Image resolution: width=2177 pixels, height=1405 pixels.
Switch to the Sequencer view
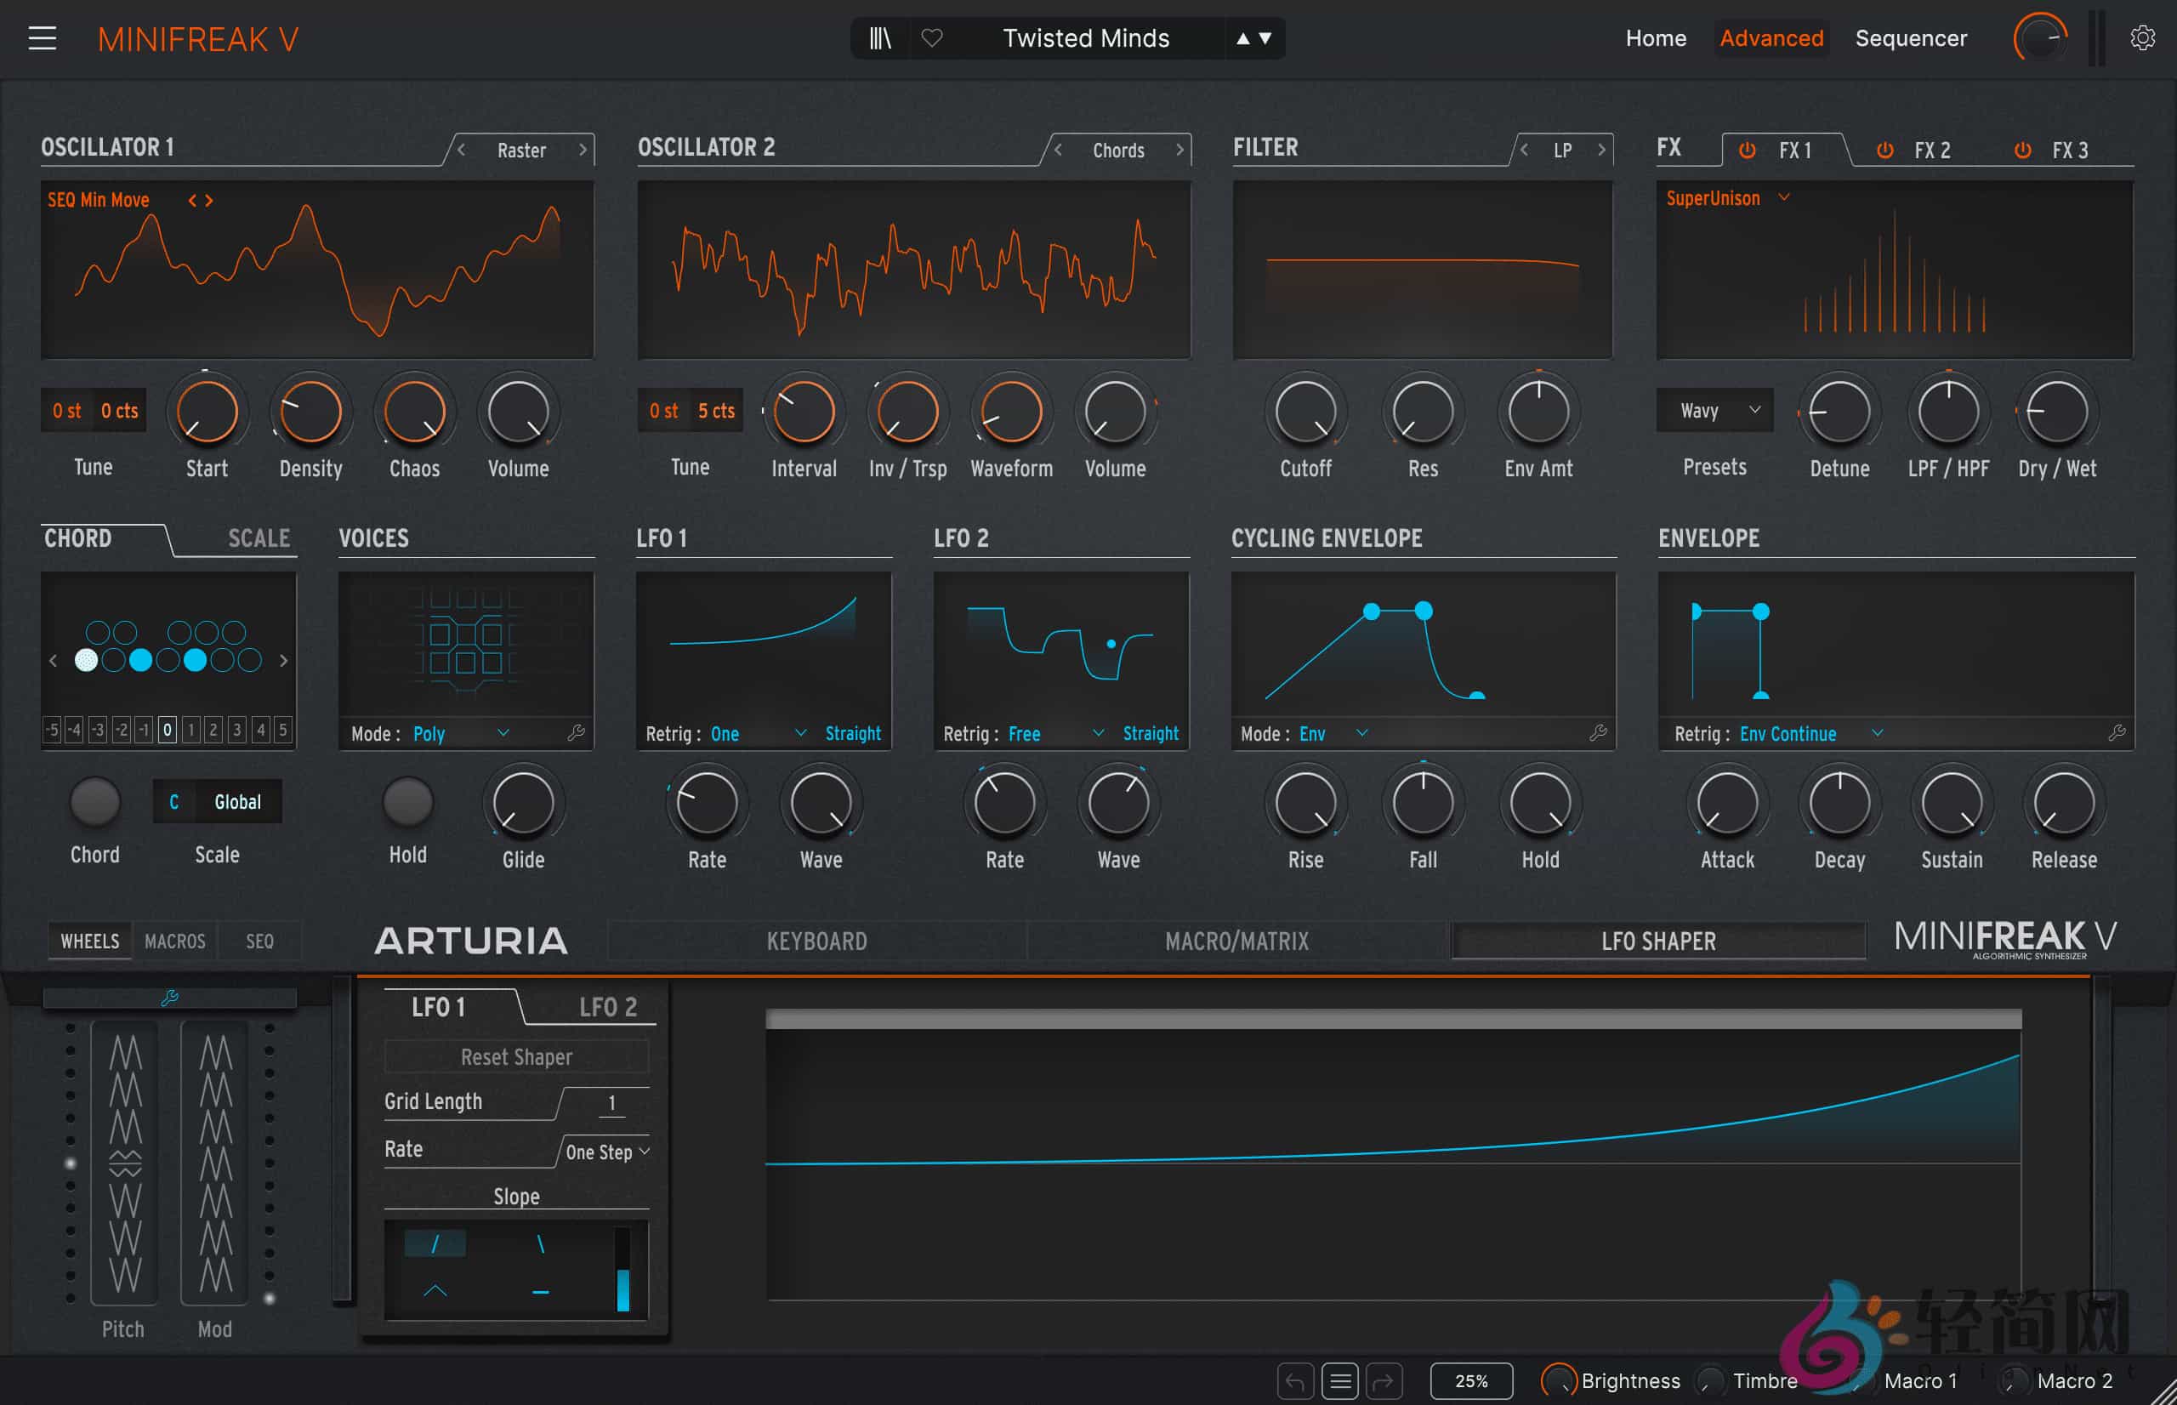(1911, 38)
